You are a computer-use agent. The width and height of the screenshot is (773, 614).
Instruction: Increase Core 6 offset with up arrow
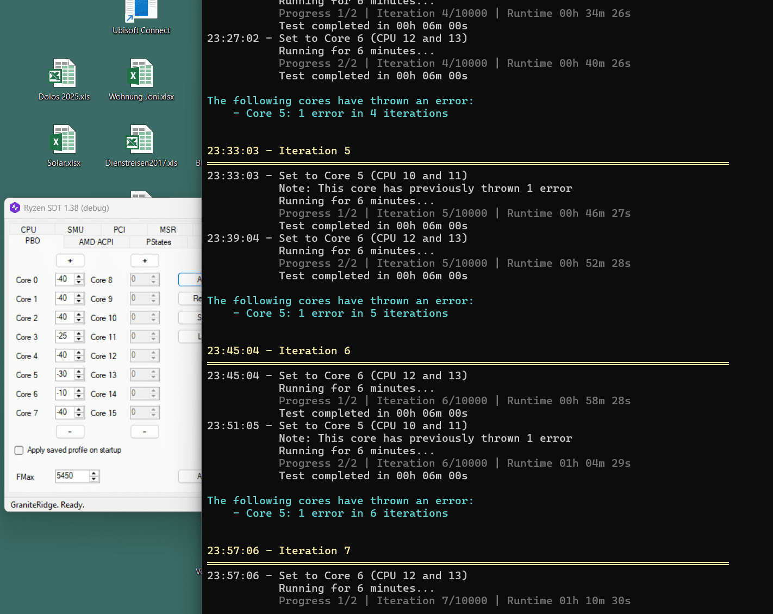pyautogui.click(x=79, y=391)
